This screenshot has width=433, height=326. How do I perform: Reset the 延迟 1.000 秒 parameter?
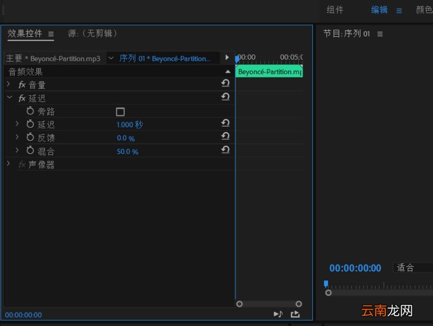[x=225, y=123]
